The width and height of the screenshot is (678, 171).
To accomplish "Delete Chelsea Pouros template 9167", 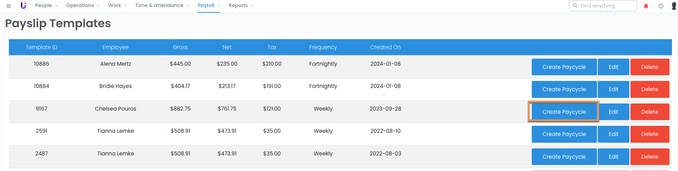I will (x=650, y=112).
